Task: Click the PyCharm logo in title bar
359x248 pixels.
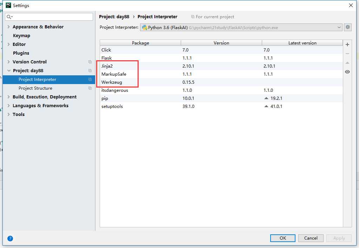Action: (x=8, y=5)
